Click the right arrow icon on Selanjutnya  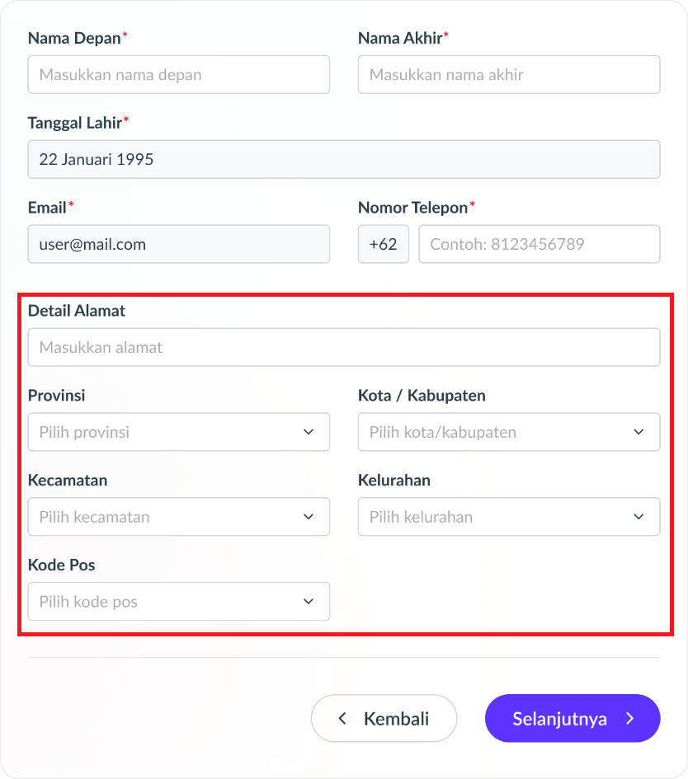[x=630, y=718]
